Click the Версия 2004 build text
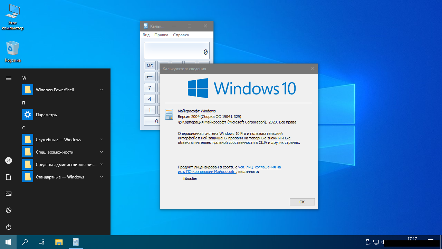The height and width of the screenshot is (249, 442). (209, 117)
